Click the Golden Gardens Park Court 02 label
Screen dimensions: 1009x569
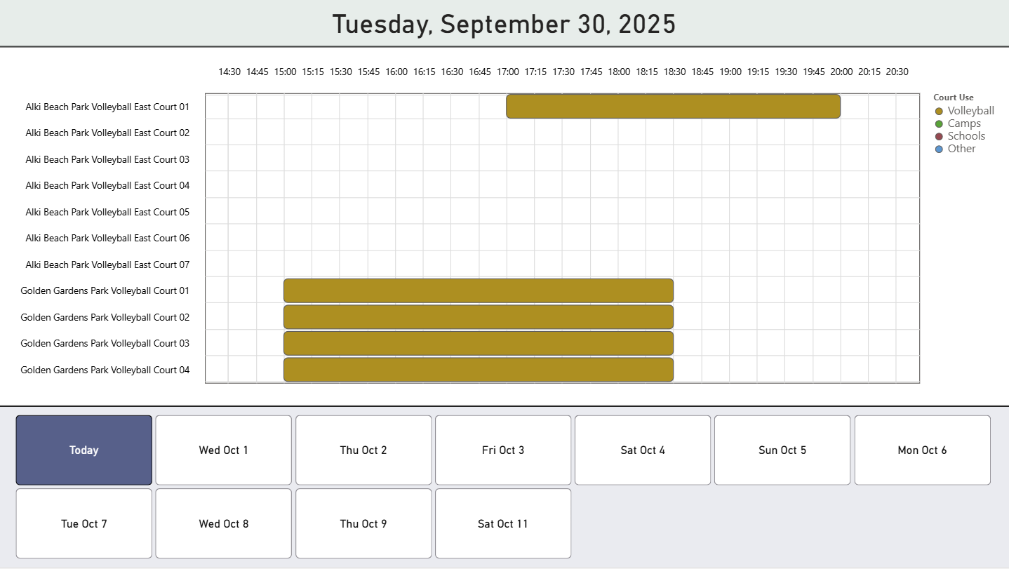pyautogui.click(x=104, y=317)
